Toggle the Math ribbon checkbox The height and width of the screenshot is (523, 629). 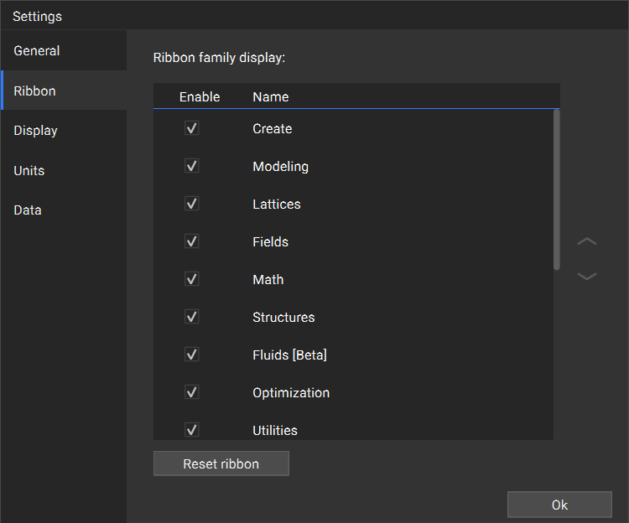[192, 279]
